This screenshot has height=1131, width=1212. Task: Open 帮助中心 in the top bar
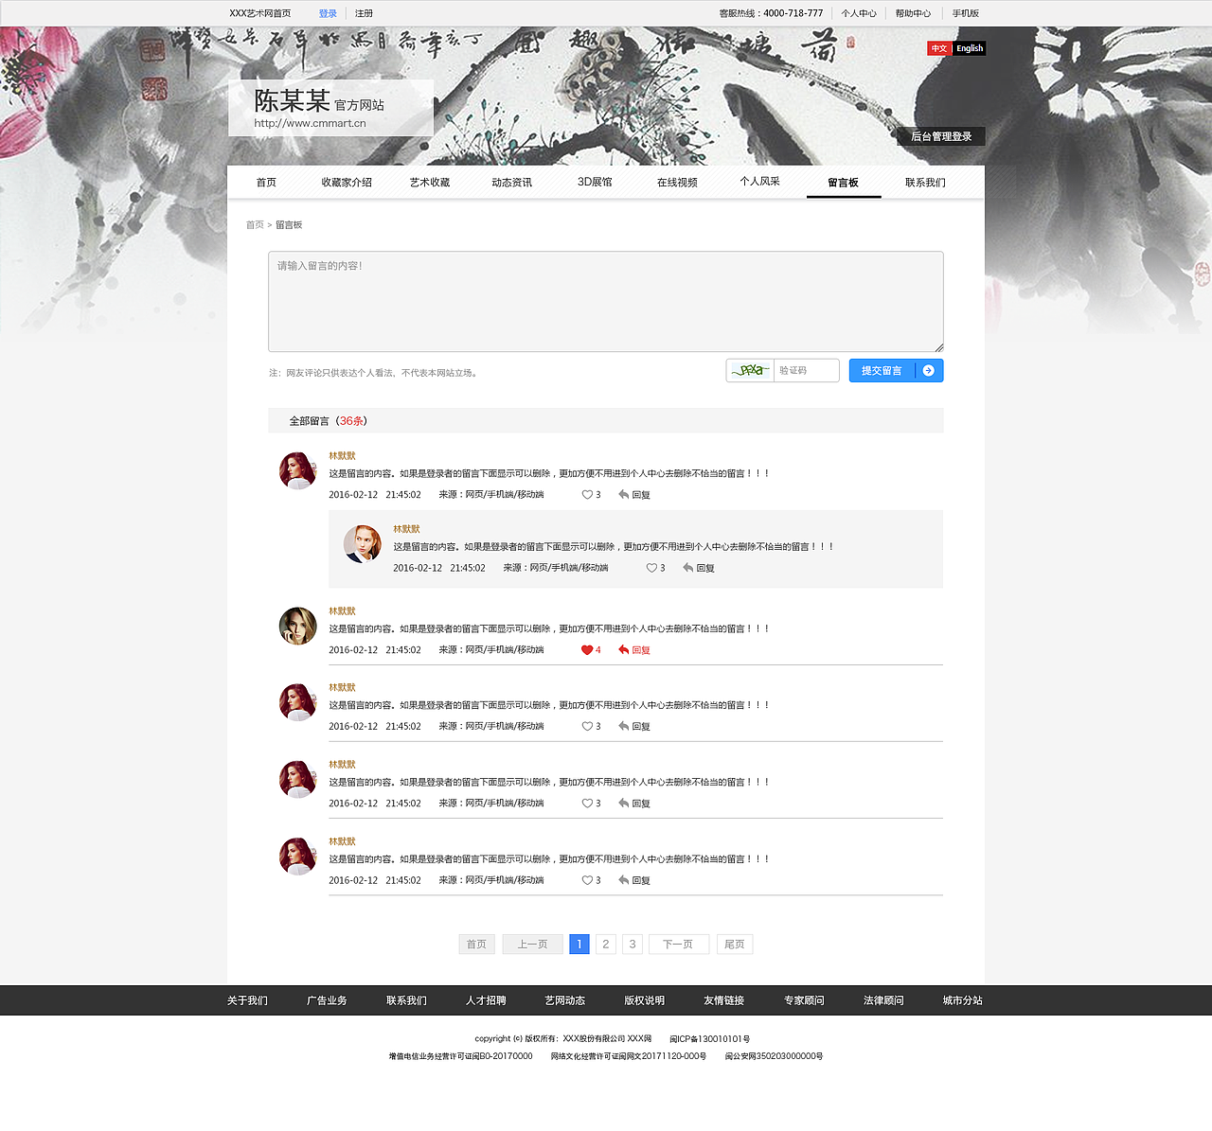click(913, 13)
